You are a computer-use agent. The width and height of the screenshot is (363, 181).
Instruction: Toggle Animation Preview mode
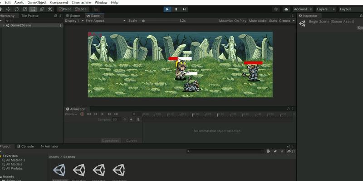(x=71, y=114)
